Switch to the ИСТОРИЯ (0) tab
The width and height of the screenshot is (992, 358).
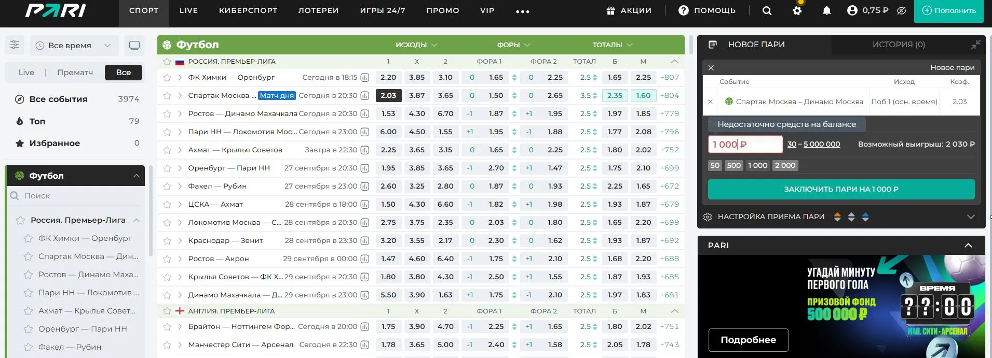coord(899,45)
